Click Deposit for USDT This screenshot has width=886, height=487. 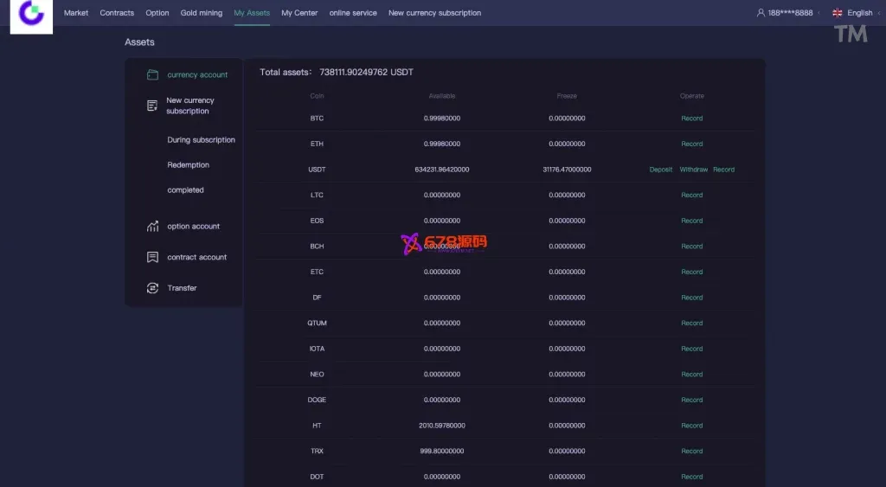[660, 170]
